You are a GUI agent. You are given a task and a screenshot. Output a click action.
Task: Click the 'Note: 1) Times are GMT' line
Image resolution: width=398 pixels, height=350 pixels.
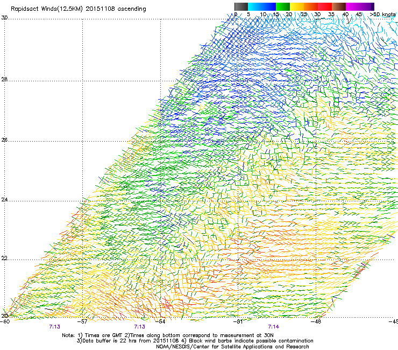167,335
